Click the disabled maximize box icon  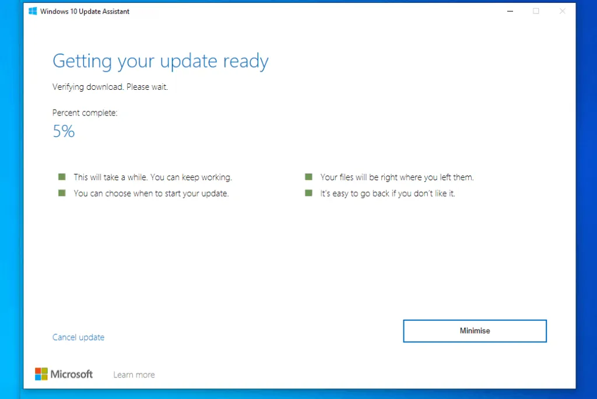click(536, 11)
